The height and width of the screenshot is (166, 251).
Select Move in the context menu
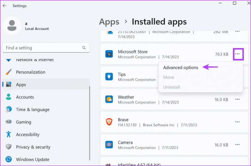[169, 77]
